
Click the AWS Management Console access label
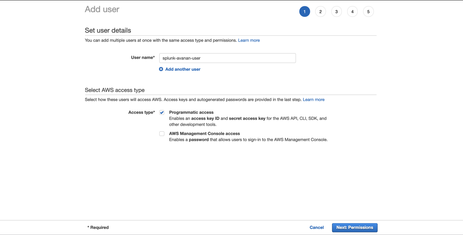point(205,134)
